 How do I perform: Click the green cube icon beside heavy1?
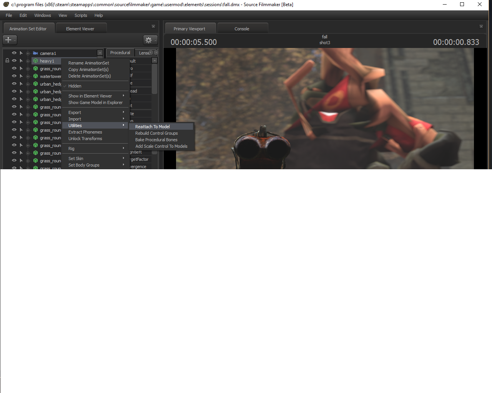tap(35, 61)
